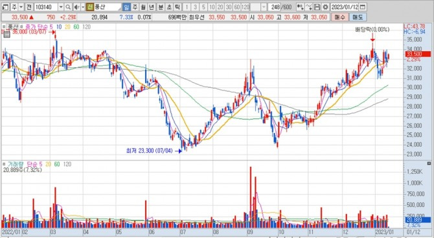Select the 3 interval button
The image size is (434, 238).
[x=195, y=7]
